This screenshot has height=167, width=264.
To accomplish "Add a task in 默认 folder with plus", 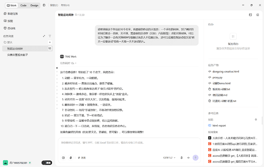I will (x=50, y=42).
